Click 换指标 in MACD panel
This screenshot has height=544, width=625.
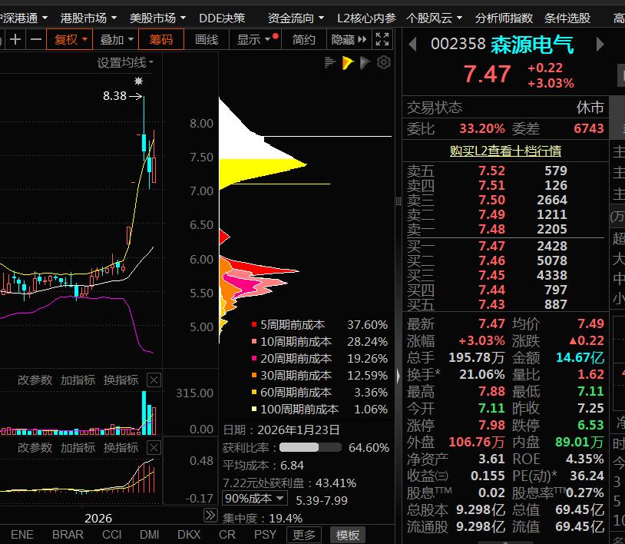[121, 447]
